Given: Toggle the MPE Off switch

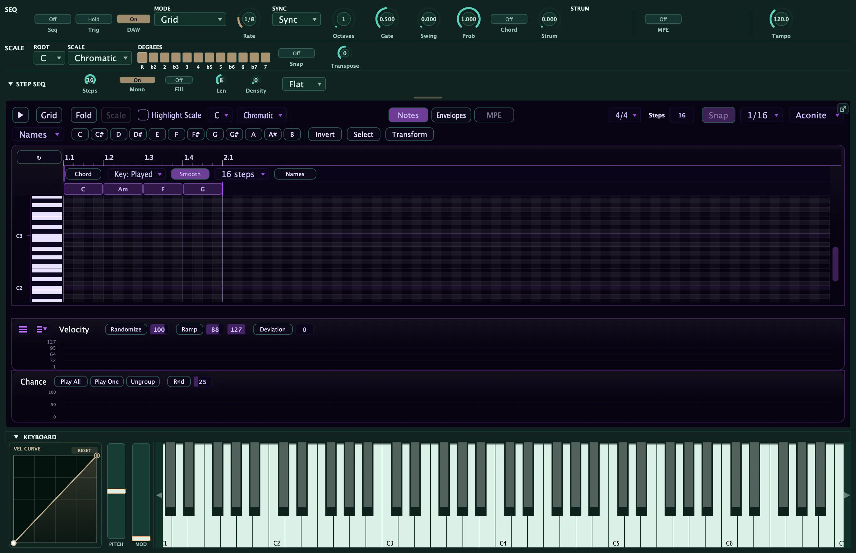Looking at the screenshot, I should coord(663,19).
